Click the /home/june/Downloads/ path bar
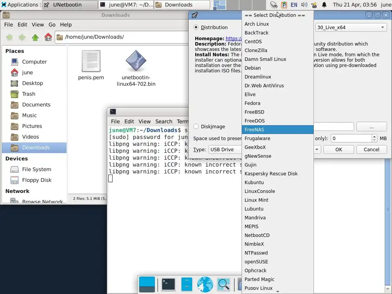 pyautogui.click(x=122, y=37)
